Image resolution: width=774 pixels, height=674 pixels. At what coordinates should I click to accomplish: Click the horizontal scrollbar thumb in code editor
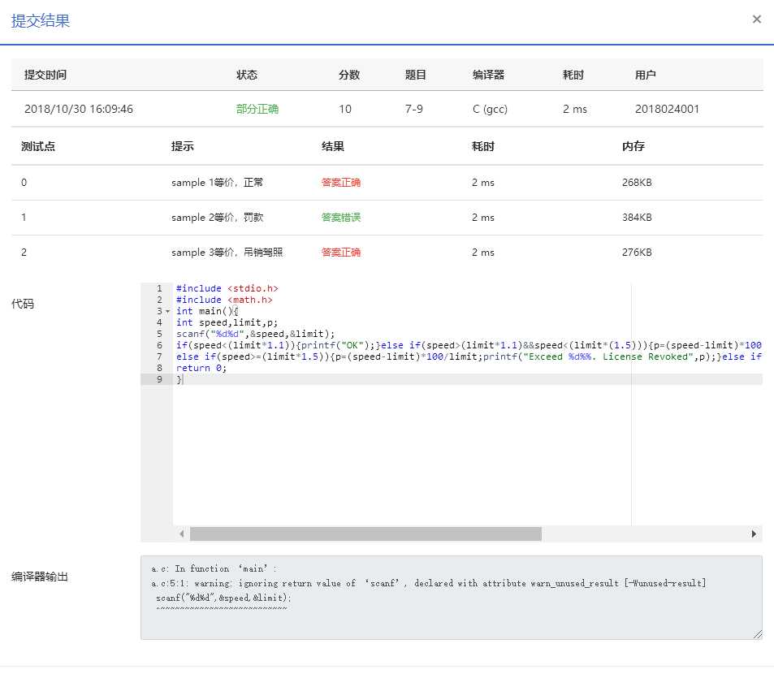point(365,534)
